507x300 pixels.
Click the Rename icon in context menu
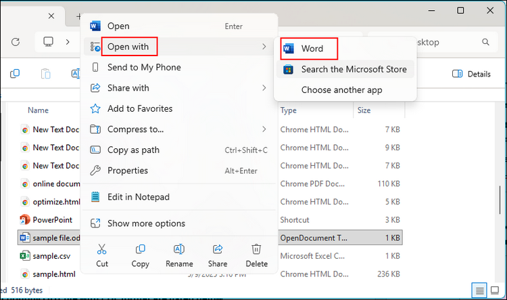point(179,249)
